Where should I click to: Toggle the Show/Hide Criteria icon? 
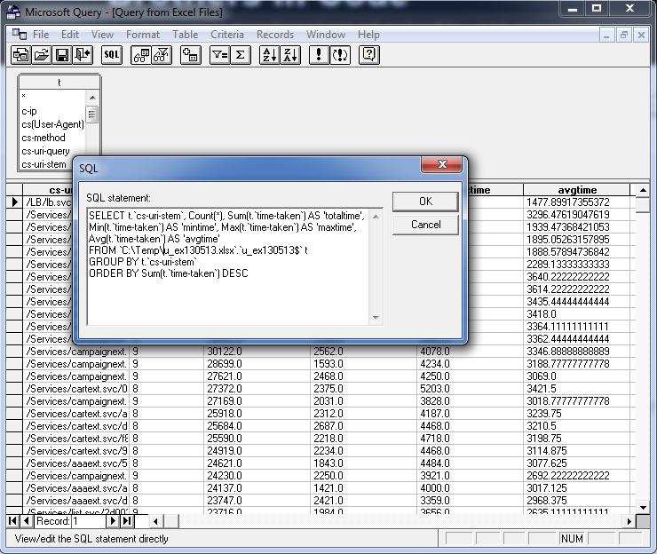point(162,55)
